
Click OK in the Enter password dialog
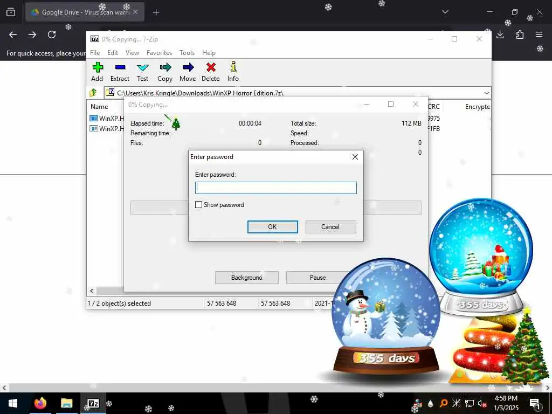coord(272,227)
